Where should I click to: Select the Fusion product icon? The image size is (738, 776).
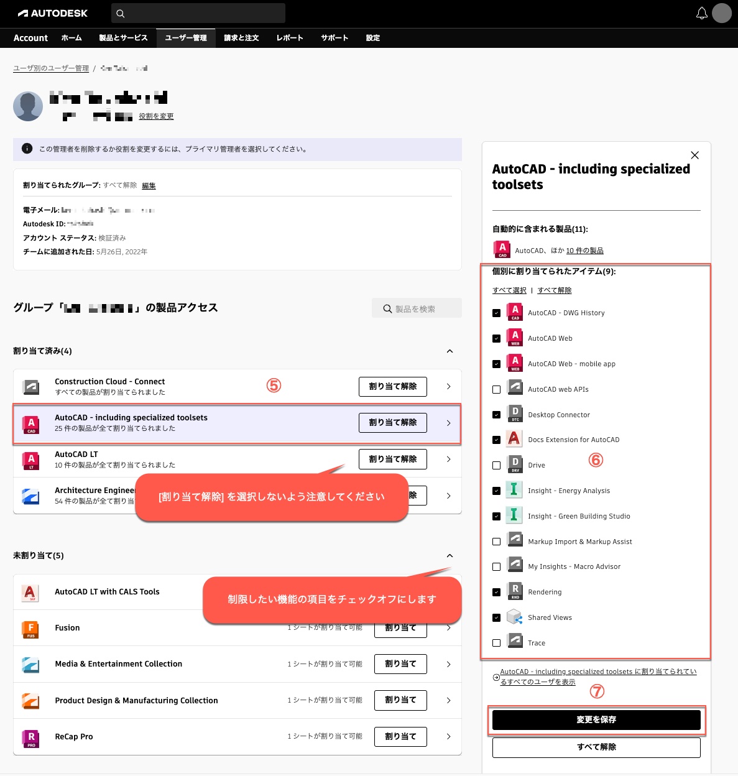pos(30,628)
